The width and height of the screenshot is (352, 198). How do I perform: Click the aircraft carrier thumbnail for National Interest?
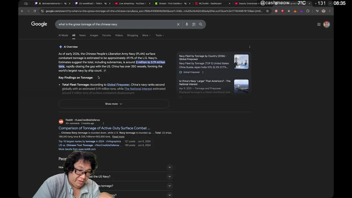(x=241, y=87)
